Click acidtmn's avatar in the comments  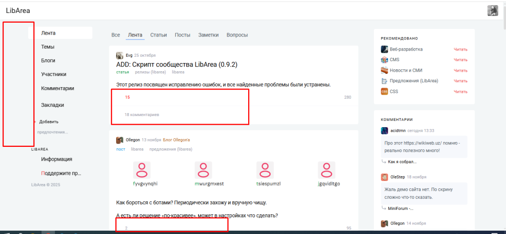384,130
